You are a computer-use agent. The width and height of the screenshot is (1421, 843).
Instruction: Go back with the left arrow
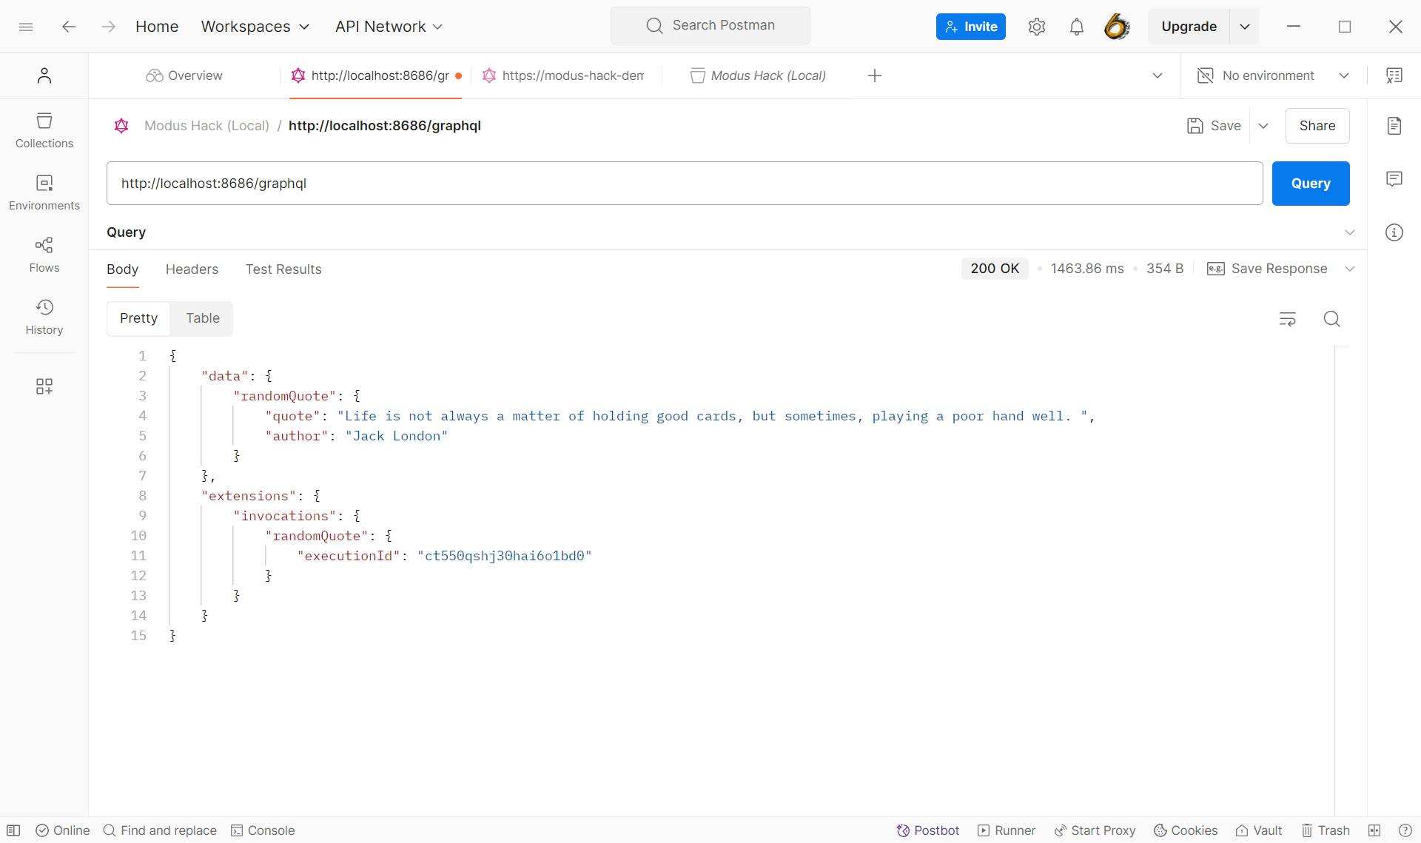tap(69, 27)
